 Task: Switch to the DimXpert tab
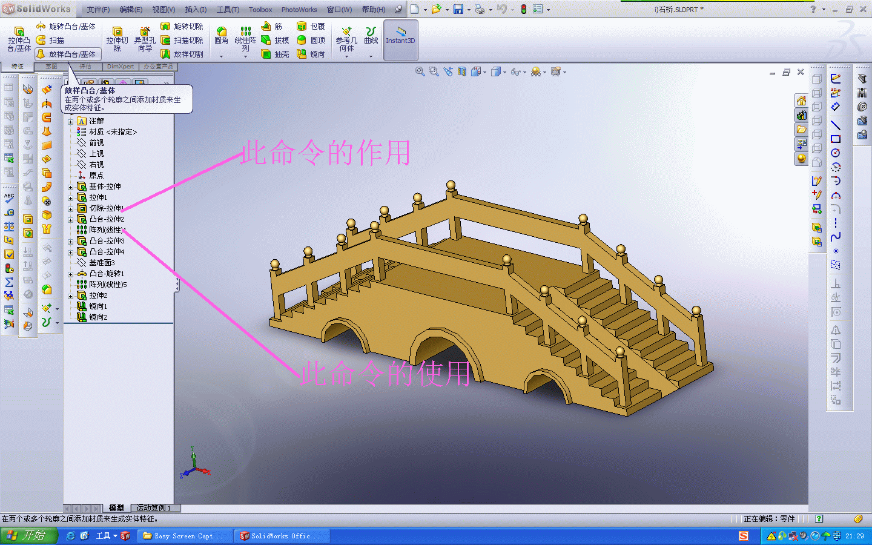click(120, 67)
